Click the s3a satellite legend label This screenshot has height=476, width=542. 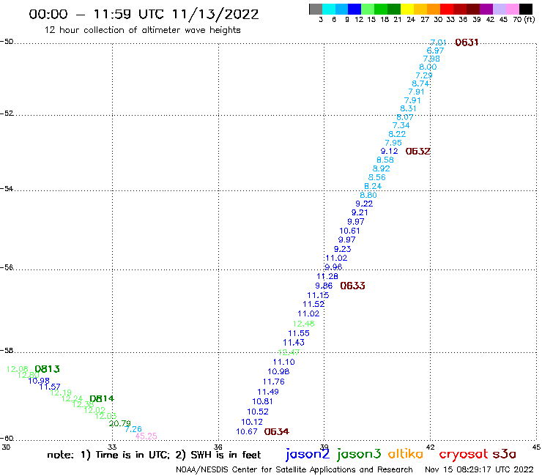(x=505, y=454)
